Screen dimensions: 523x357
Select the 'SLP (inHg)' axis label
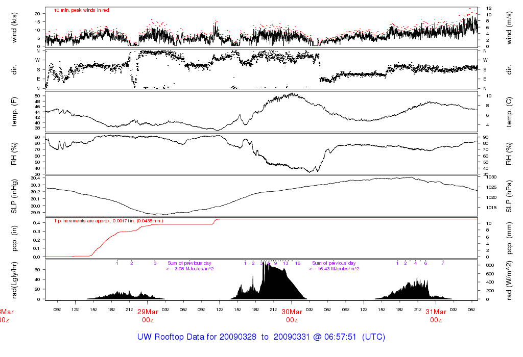(x=14, y=196)
